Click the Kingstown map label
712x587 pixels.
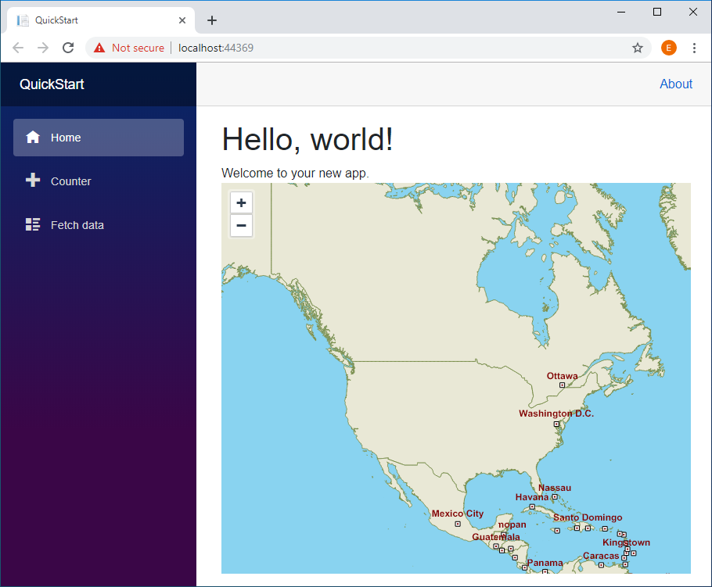click(x=626, y=542)
